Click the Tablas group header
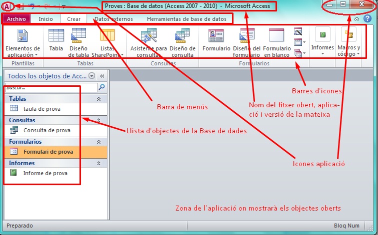Image resolution: width=378 pixels, height=235 pixels. 55,99
